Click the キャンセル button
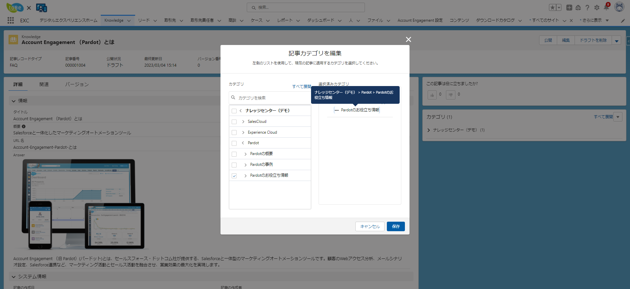630x289 pixels. tap(370, 227)
